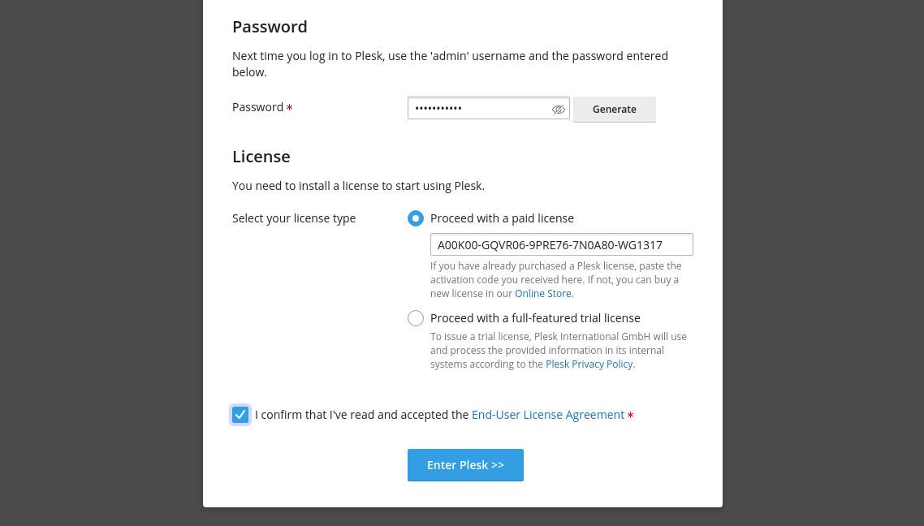Focus the password input field
Viewport: 924px width, 526px height.
[479, 107]
